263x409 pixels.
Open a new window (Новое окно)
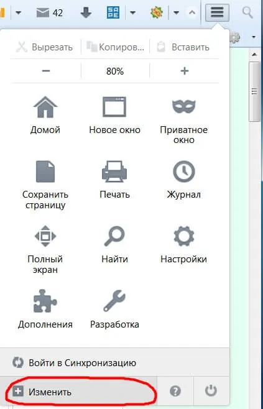pos(114,115)
